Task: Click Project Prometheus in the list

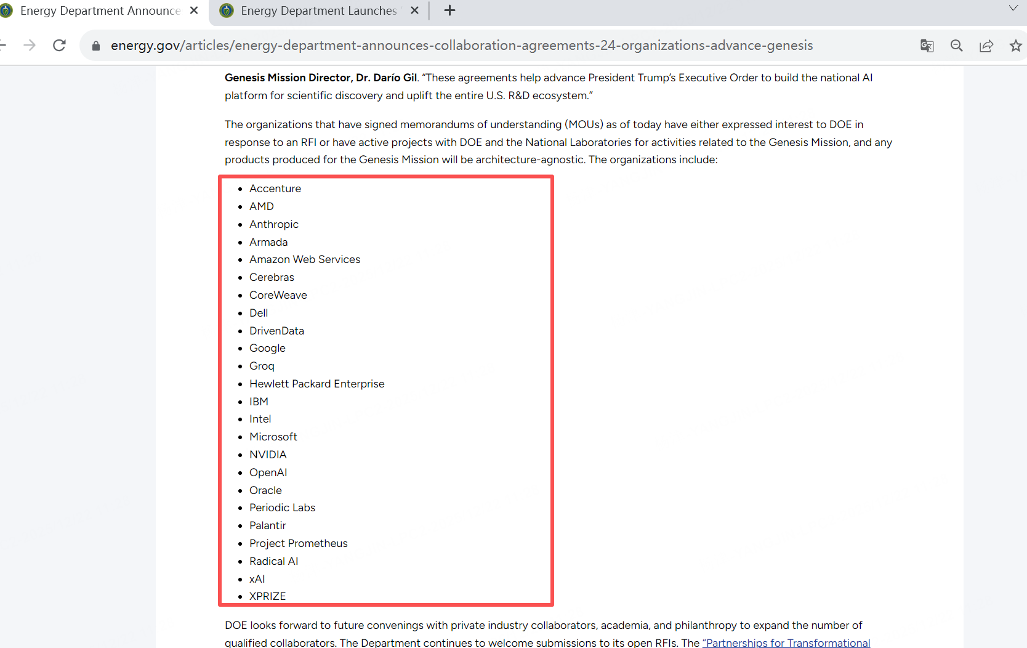Action: (299, 543)
